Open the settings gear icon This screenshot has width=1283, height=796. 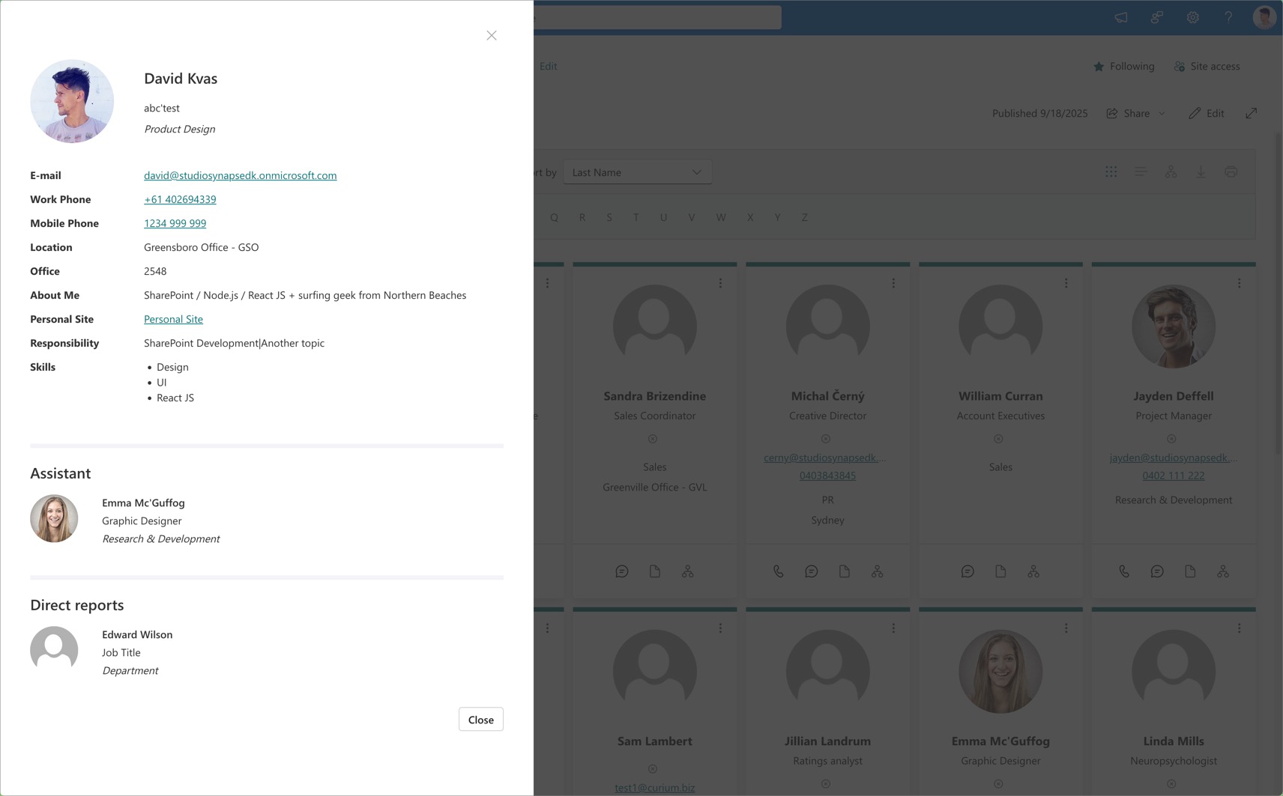click(x=1192, y=17)
